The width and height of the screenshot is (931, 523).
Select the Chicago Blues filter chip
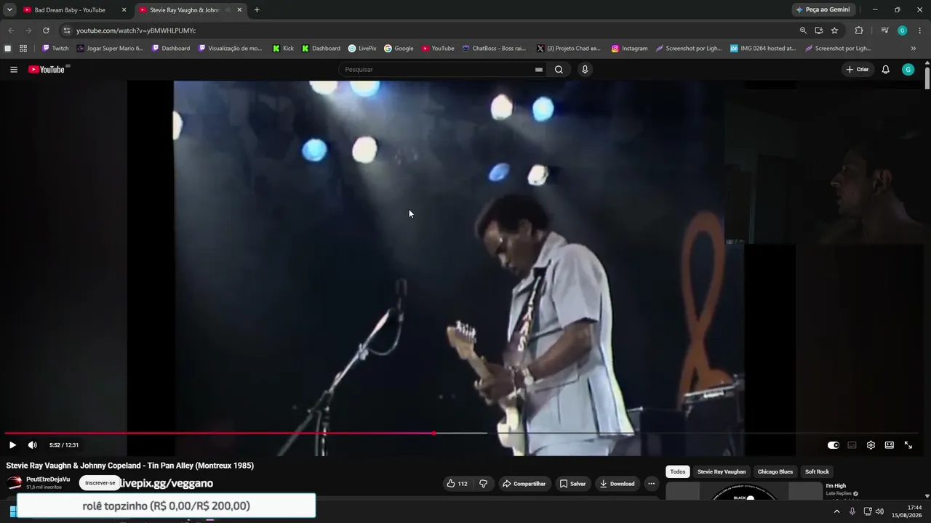(775, 472)
